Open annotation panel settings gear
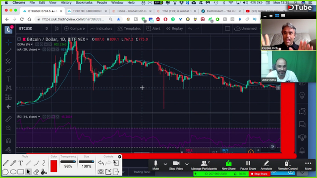The height and width of the screenshot is (178, 317). [x=120, y=157]
